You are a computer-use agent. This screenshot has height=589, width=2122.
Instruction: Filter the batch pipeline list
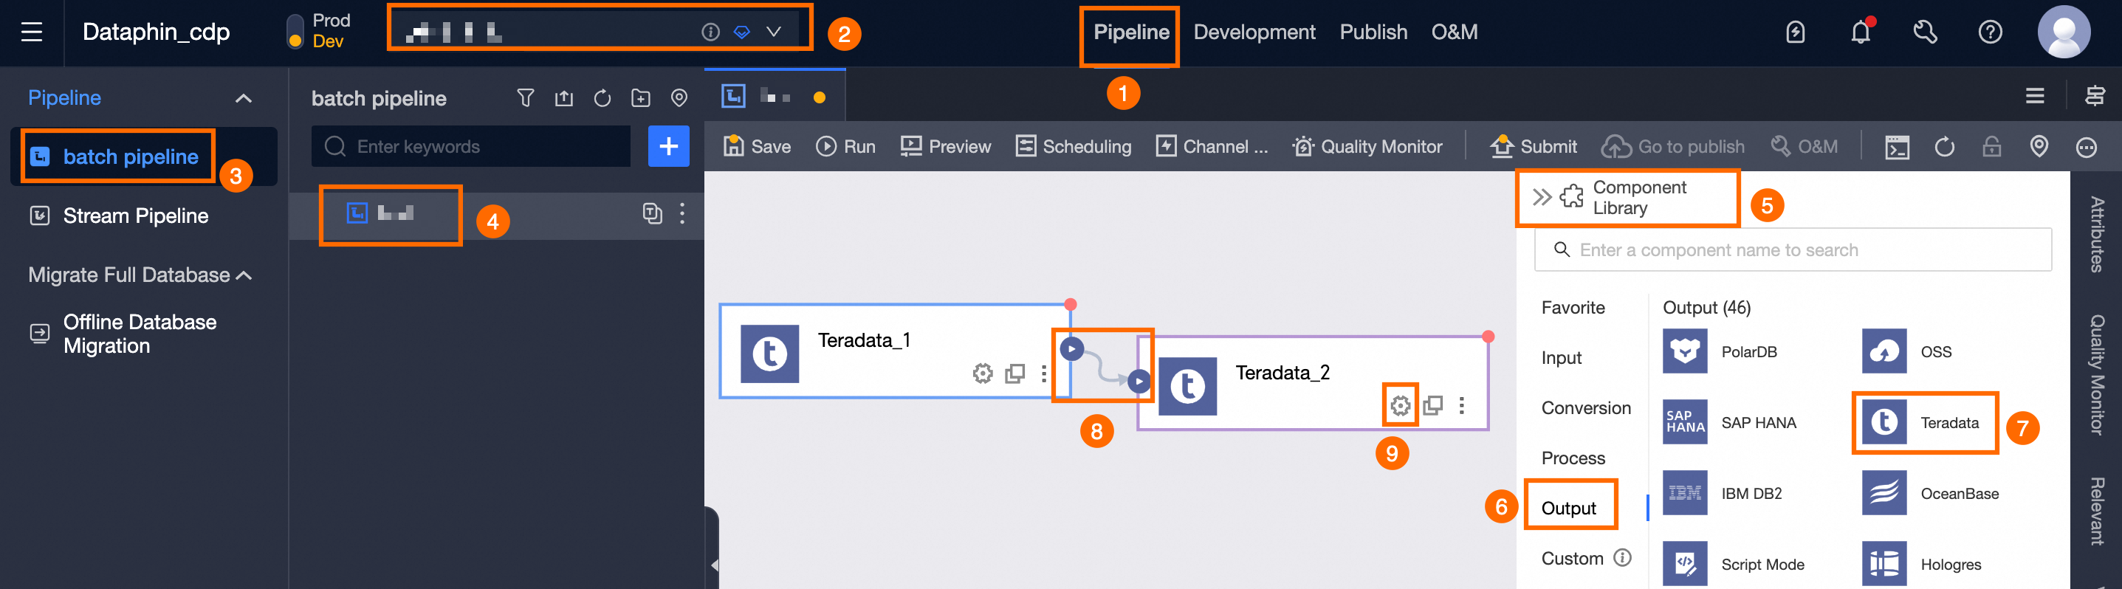pos(525,98)
